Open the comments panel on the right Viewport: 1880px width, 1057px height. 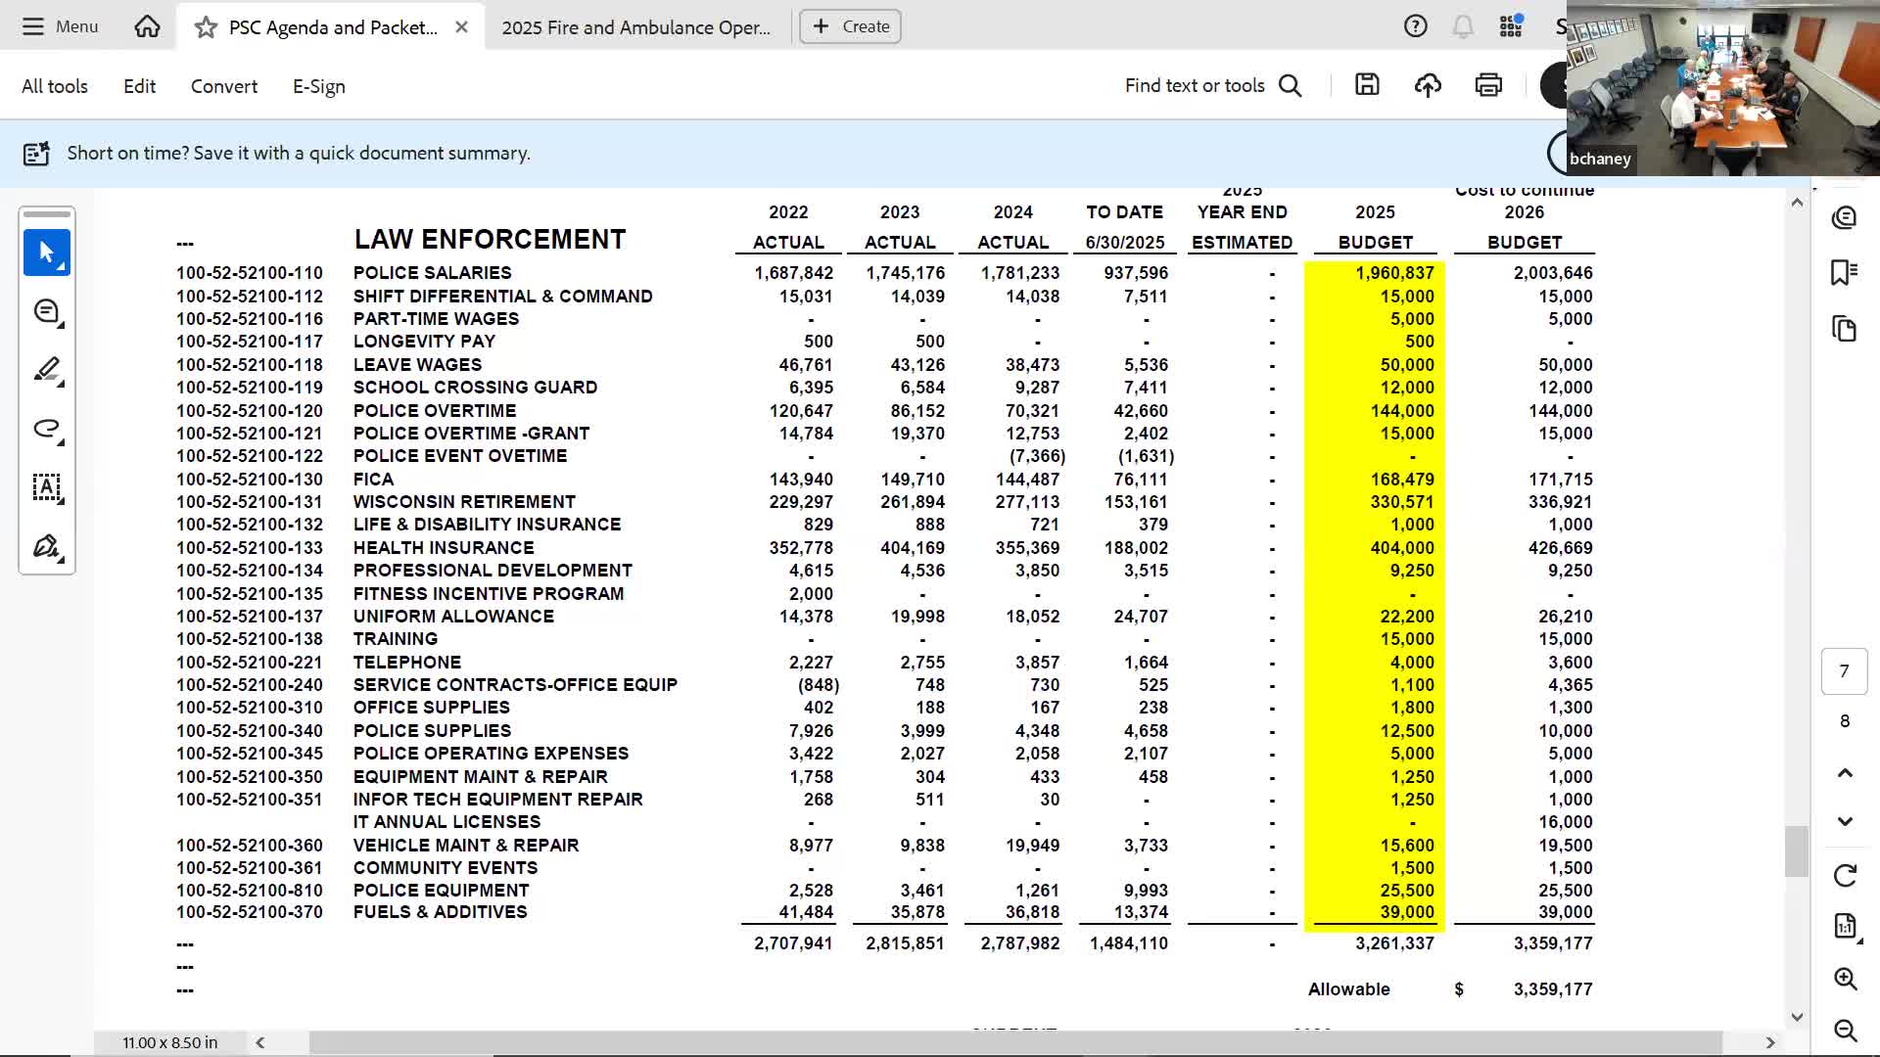click(x=1846, y=217)
